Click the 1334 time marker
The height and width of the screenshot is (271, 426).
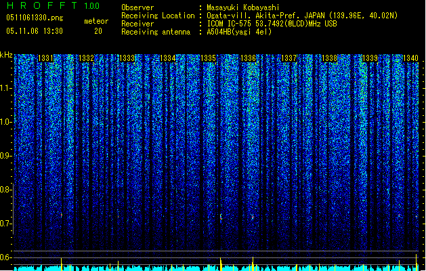coord(168,58)
